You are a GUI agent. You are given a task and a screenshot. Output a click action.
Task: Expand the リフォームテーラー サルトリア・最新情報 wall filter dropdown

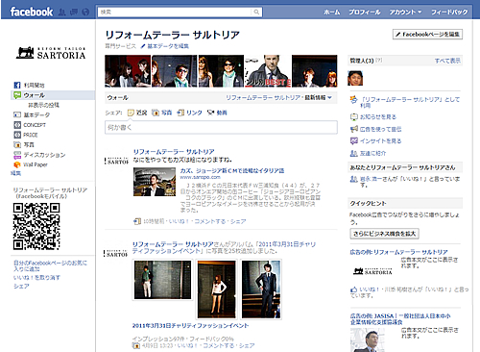[x=278, y=97]
